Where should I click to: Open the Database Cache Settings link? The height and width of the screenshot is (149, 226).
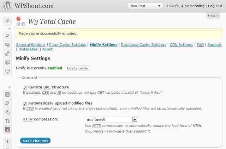tap(143, 45)
